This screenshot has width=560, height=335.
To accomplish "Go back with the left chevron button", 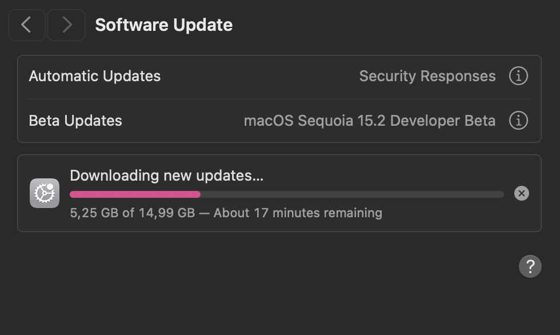I will pyautogui.click(x=27, y=25).
